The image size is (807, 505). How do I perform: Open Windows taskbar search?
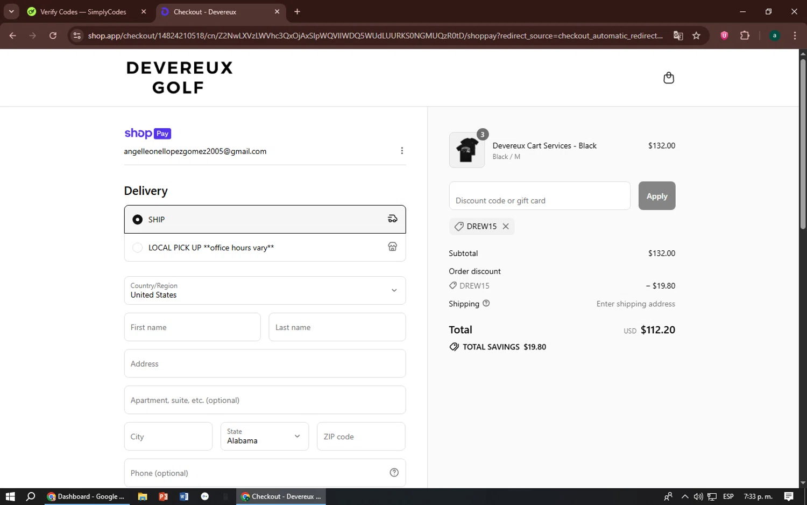pos(31,496)
